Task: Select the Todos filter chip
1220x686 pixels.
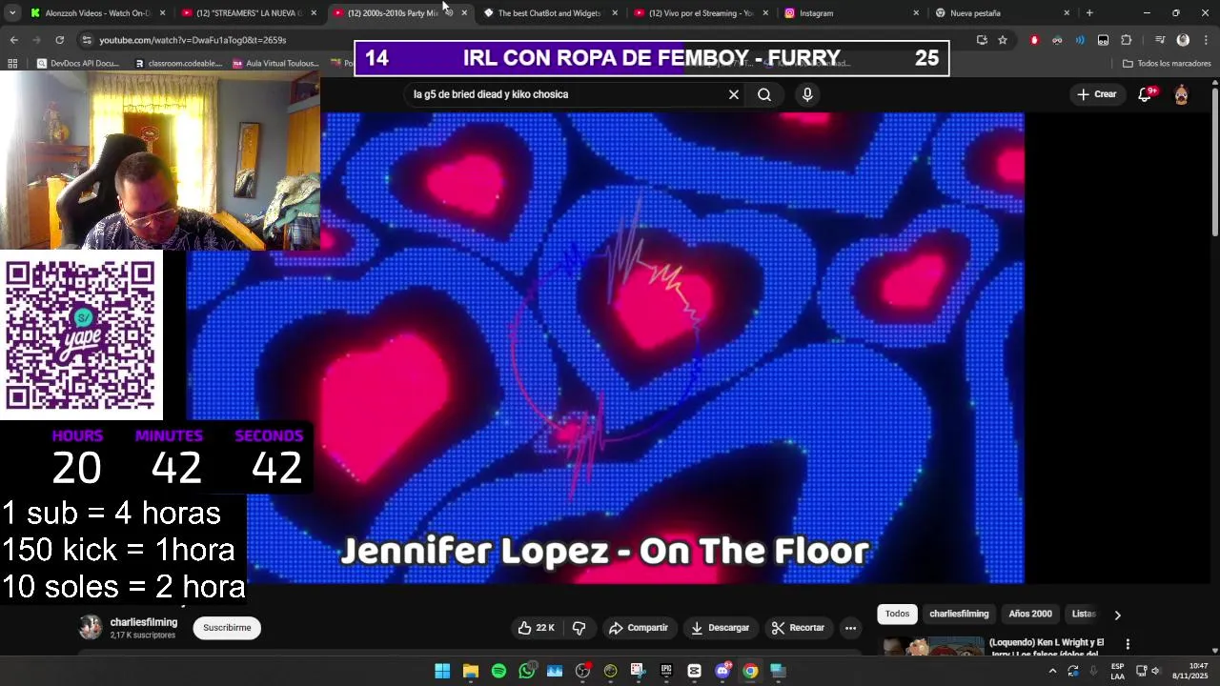Action: (x=897, y=614)
